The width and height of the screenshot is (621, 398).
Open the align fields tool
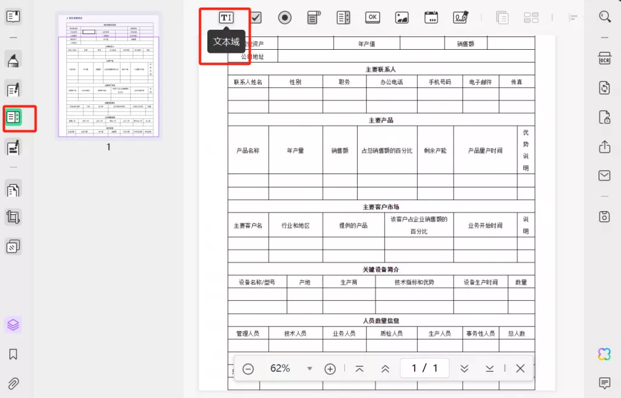point(573,18)
